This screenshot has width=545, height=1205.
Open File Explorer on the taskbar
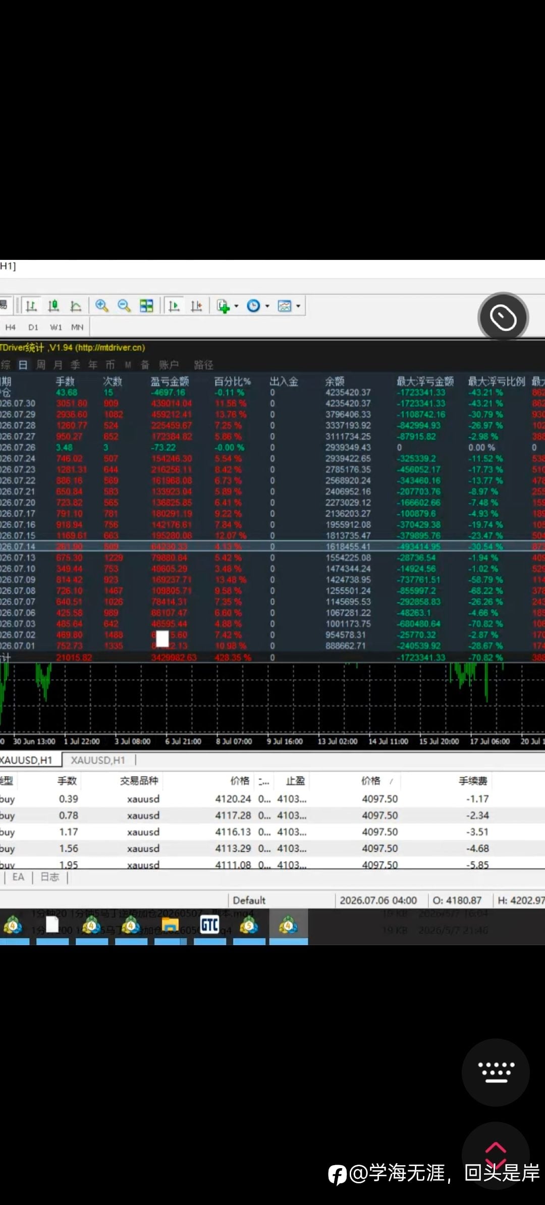171,925
